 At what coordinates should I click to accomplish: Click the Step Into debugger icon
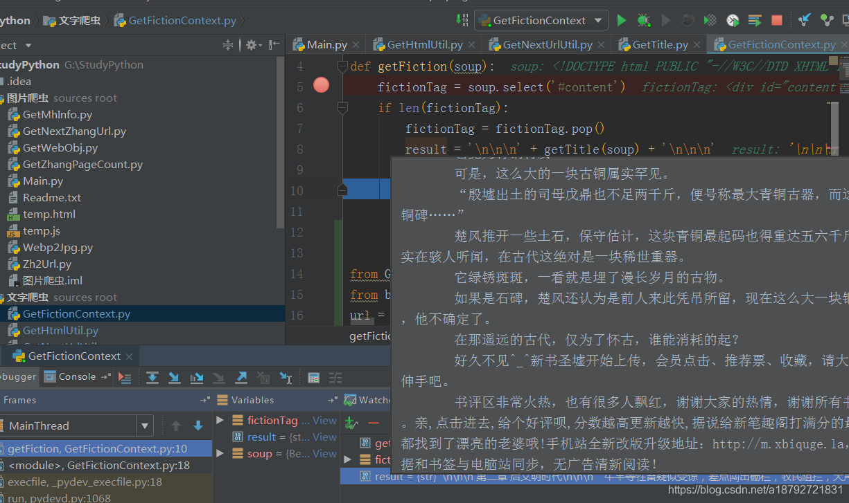(x=175, y=377)
